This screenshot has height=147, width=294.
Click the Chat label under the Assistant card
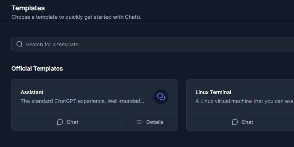[72, 122]
